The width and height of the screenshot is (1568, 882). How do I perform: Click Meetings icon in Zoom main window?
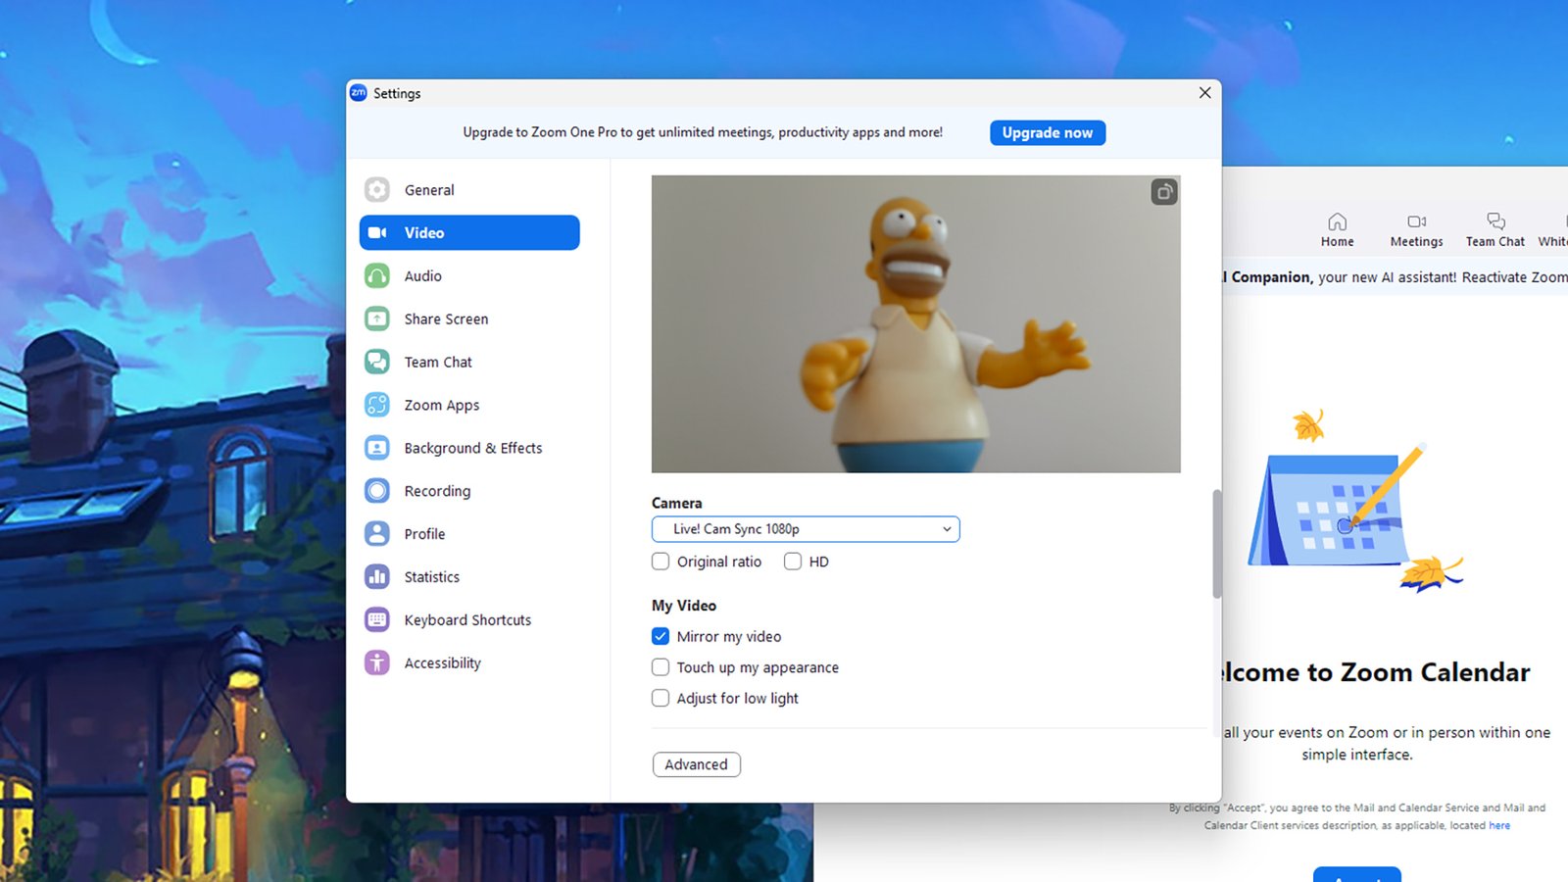tap(1417, 221)
